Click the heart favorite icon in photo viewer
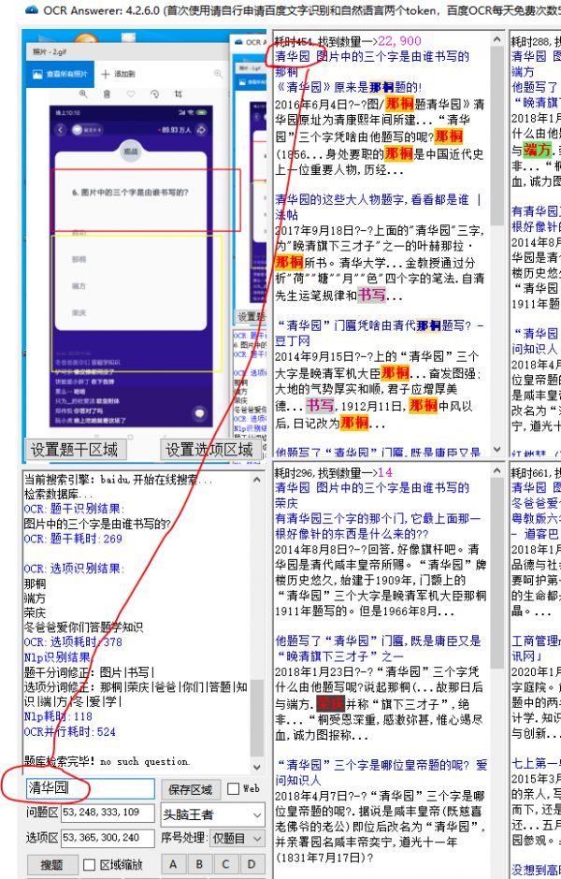The height and width of the screenshot is (879, 561). tap(131, 94)
